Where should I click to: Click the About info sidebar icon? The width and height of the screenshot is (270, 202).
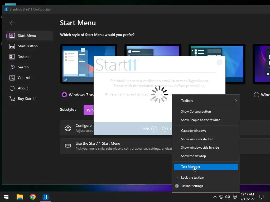pos(12,88)
